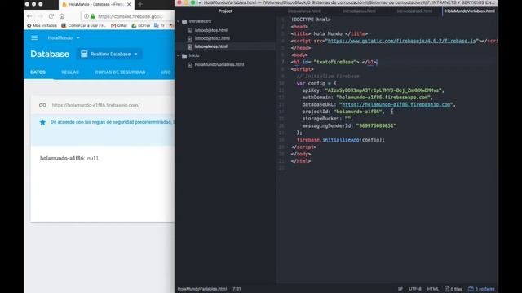Open the browser home page
The height and width of the screenshot is (293, 522).
(62, 16)
